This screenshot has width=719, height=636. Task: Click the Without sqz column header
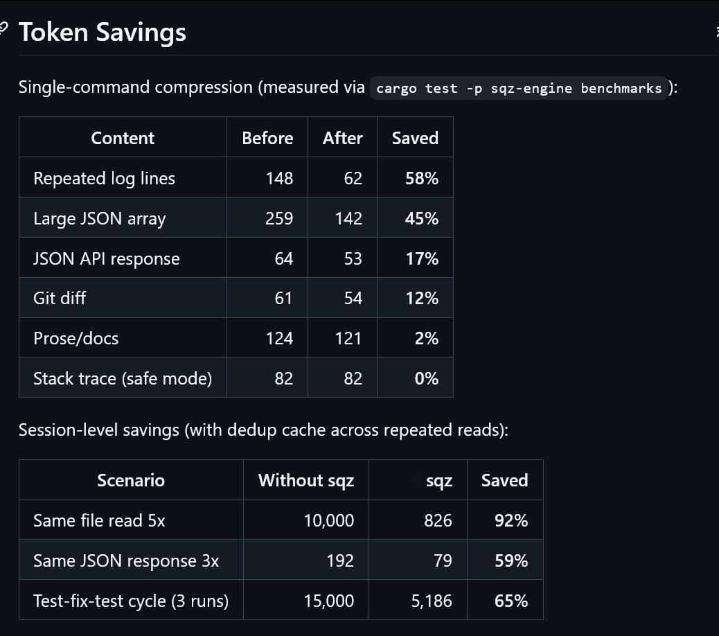tap(306, 480)
